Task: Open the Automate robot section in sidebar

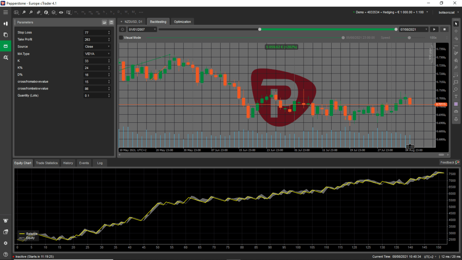Action: click(x=6, y=46)
